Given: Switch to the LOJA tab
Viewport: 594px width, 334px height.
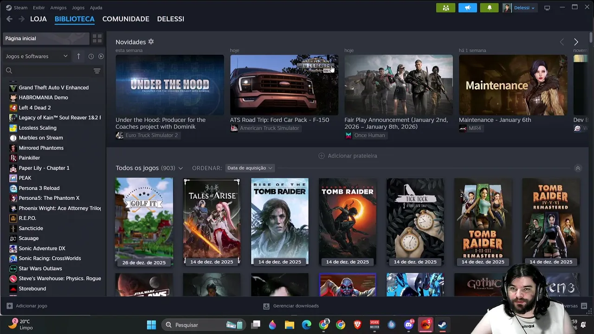Looking at the screenshot, I should point(39,19).
